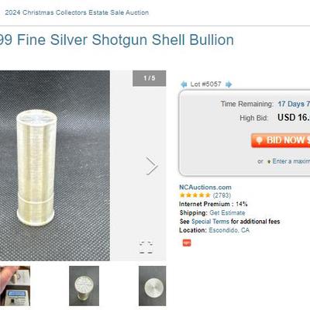Image resolution: width=310 pixels, height=310 pixels.
Task: Click the 1/5 image counter
Action: [x=150, y=78]
